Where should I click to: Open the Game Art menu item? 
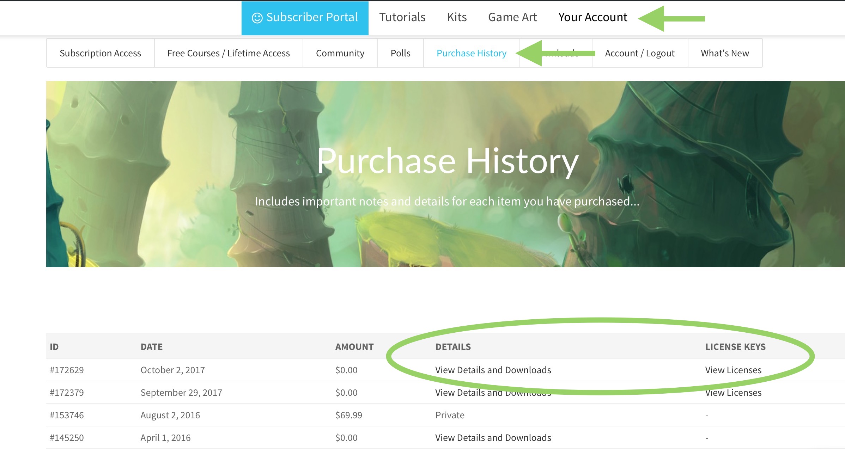coord(512,17)
